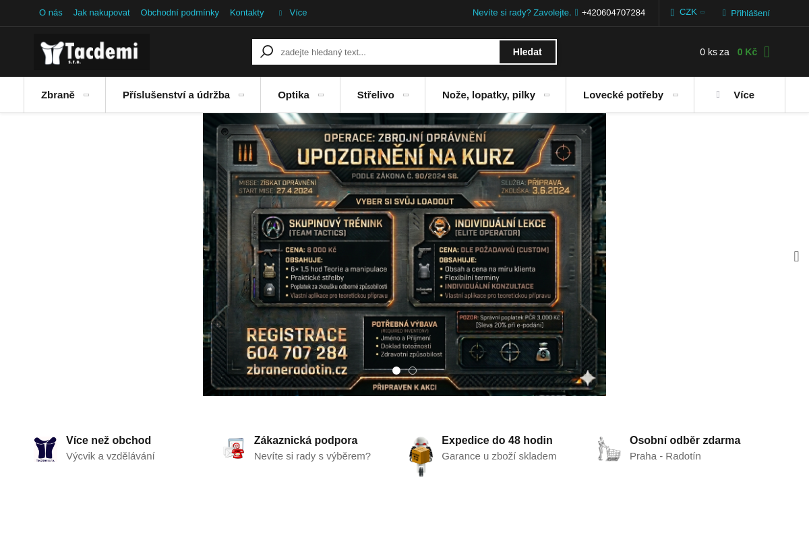
Task: Select the second carousel dot
Action: [413, 371]
